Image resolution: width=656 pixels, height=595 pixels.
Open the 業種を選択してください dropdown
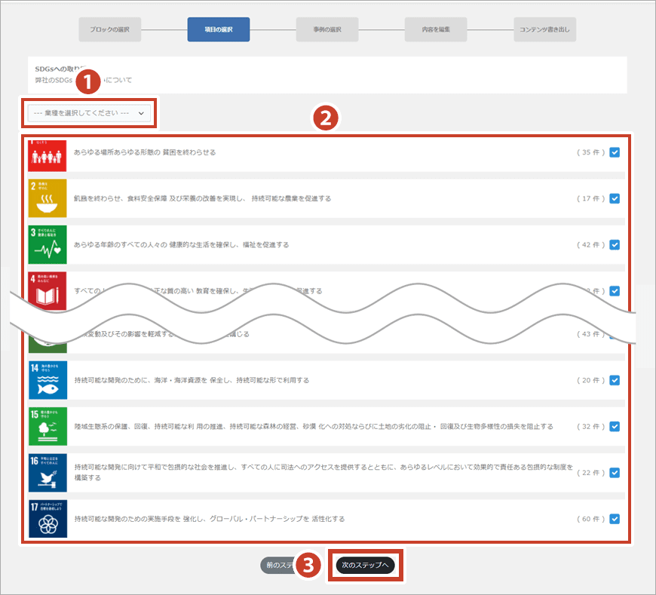click(89, 113)
